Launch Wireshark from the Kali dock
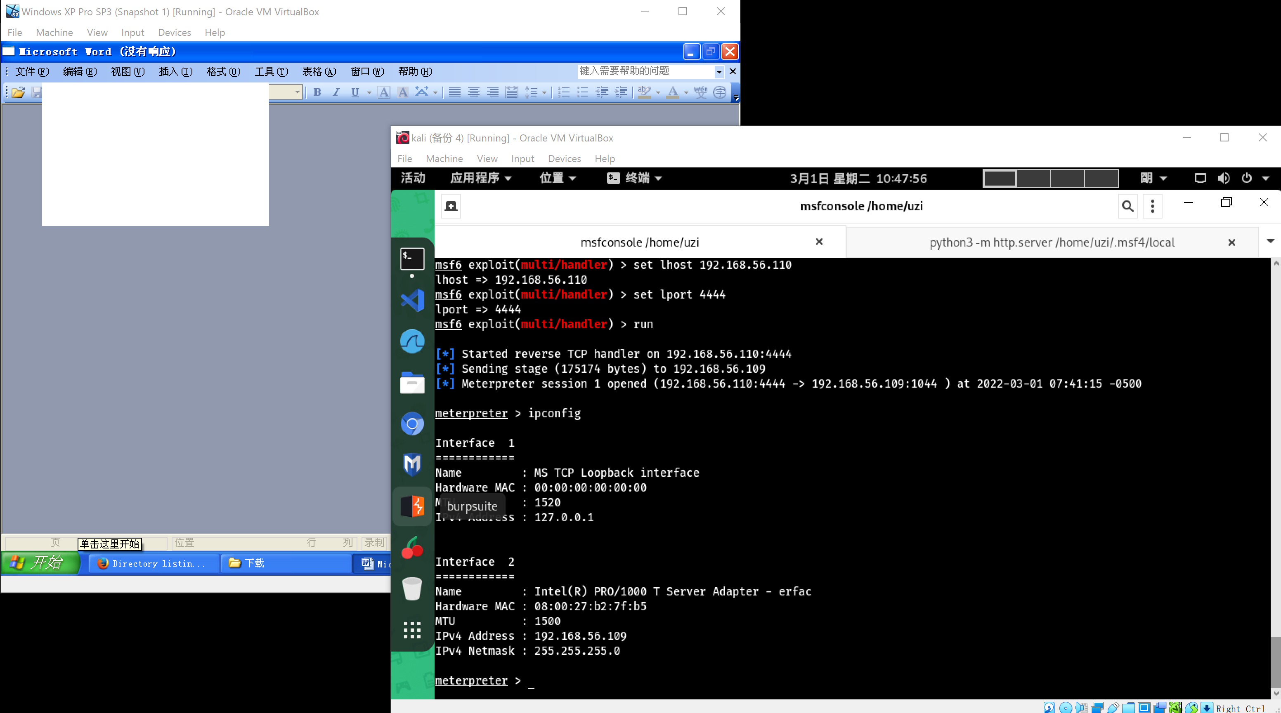This screenshot has height=713, width=1281. pyautogui.click(x=412, y=341)
